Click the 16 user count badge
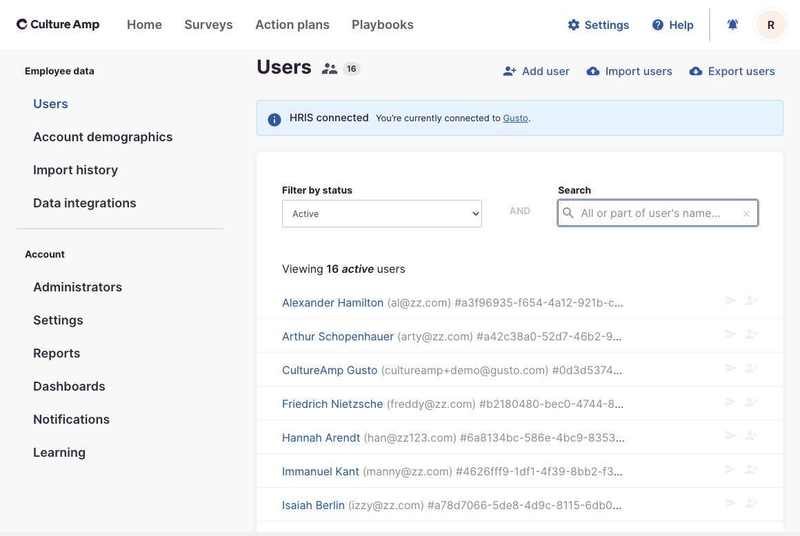 (352, 69)
